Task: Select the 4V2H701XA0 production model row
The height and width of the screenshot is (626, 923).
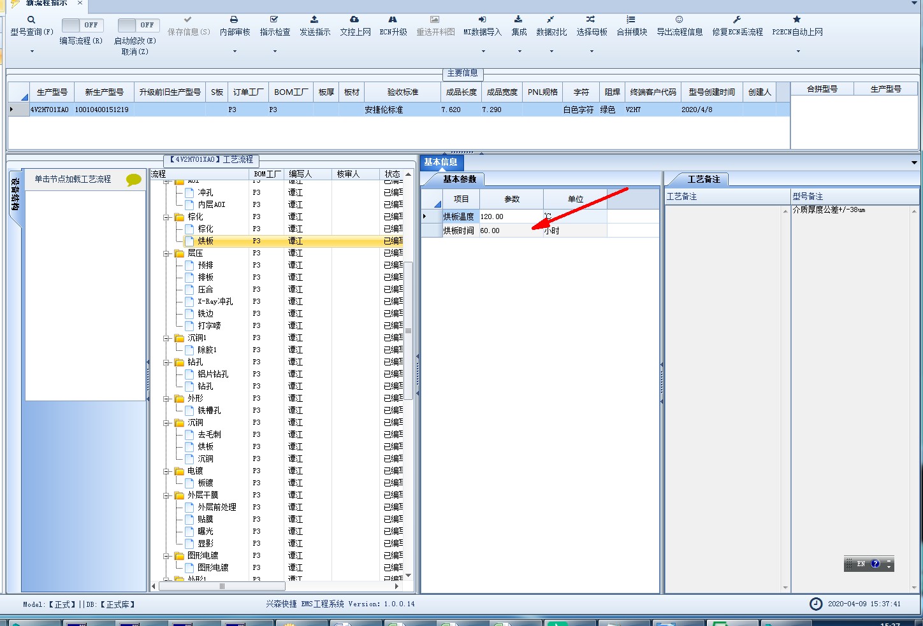Action: pyautogui.click(x=398, y=110)
